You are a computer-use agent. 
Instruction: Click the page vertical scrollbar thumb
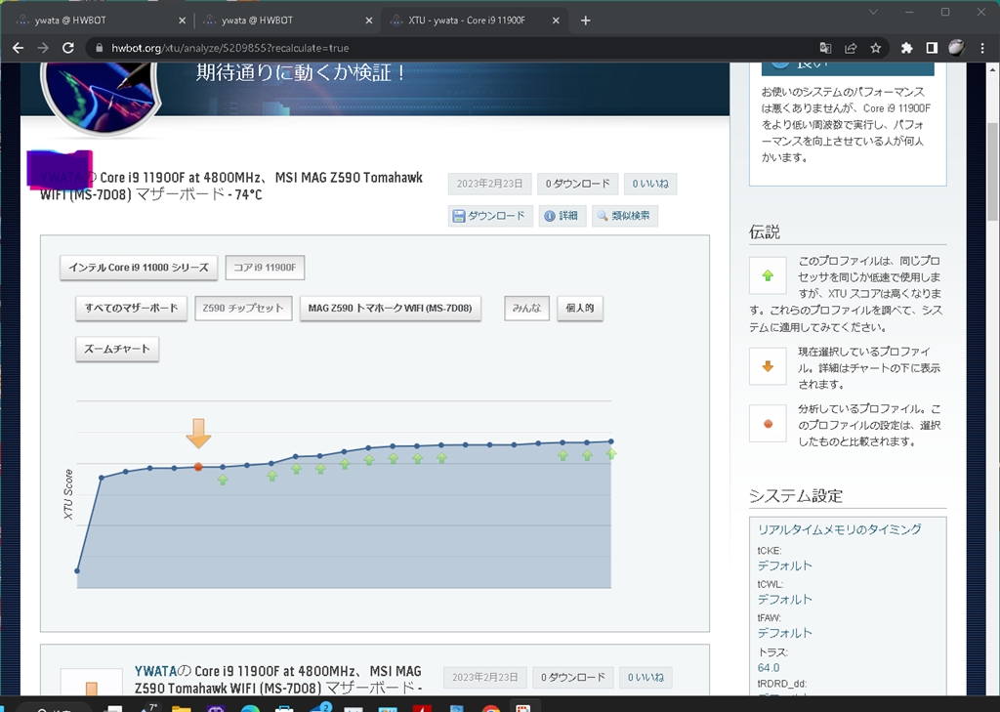click(993, 172)
